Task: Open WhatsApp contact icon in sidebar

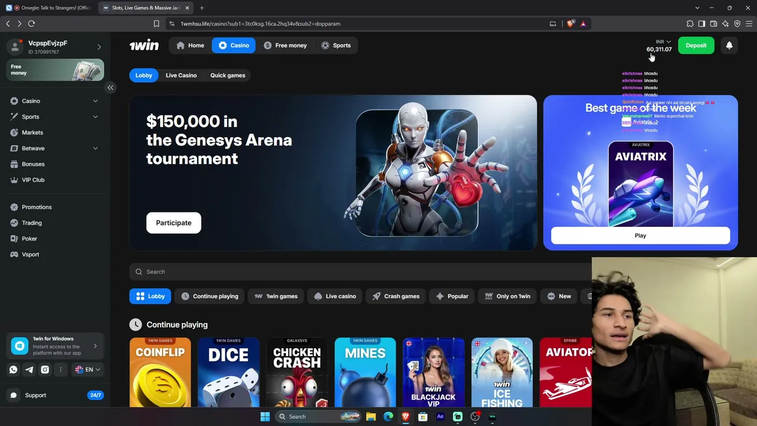Action: coord(14,370)
